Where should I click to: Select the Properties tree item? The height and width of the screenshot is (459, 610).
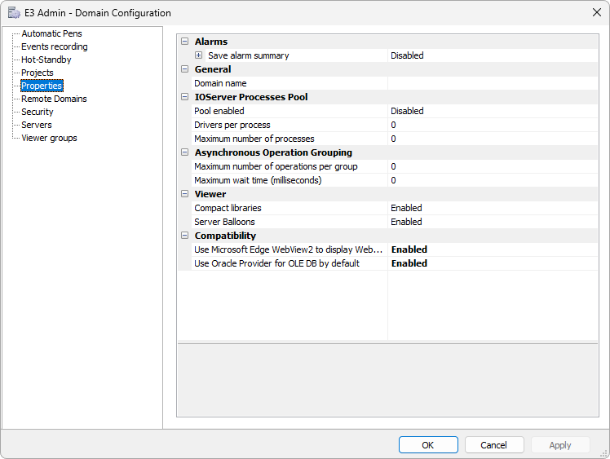(42, 86)
